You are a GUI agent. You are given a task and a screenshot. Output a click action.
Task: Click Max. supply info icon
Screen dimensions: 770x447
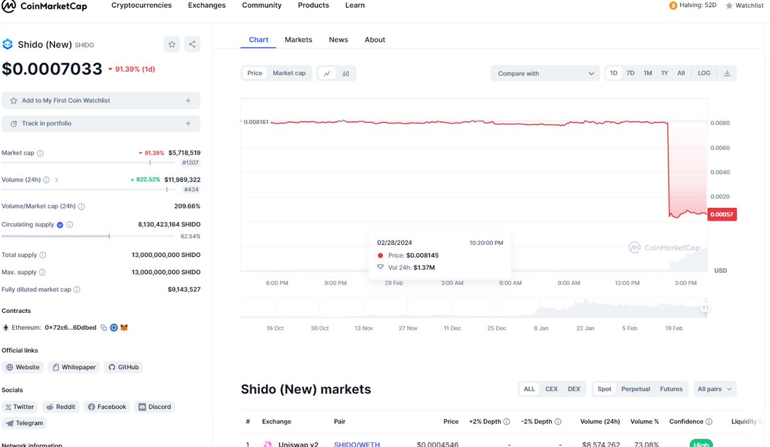[x=42, y=273]
